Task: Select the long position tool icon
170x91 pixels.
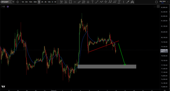Action: tap(61, 2)
